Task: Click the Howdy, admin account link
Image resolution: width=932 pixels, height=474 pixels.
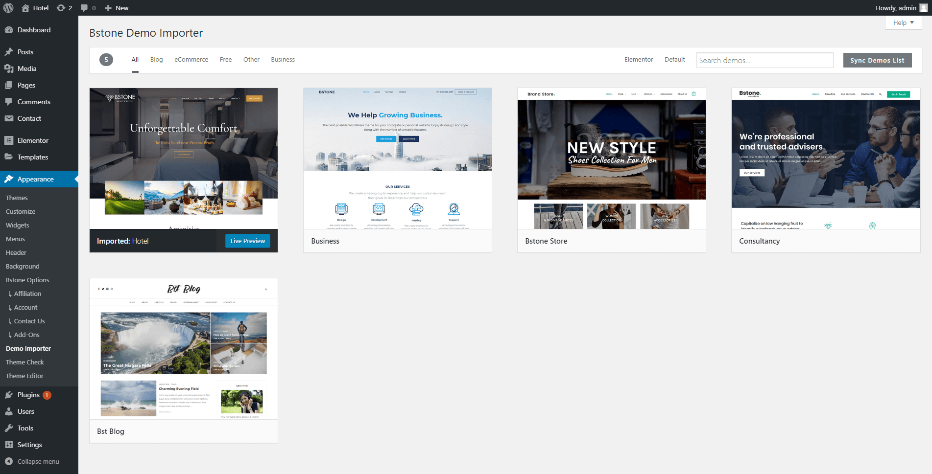Action: point(896,8)
